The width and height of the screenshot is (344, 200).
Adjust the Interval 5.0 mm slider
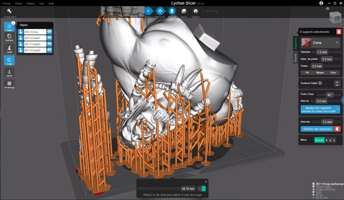[x=325, y=101]
